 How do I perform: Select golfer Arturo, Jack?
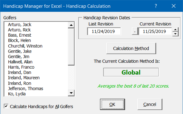tap(36, 25)
